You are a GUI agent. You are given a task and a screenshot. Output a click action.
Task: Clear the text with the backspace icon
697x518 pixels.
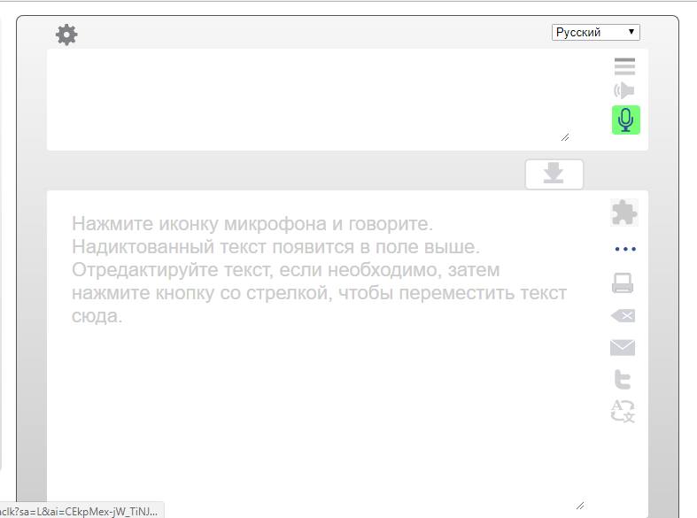[623, 316]
